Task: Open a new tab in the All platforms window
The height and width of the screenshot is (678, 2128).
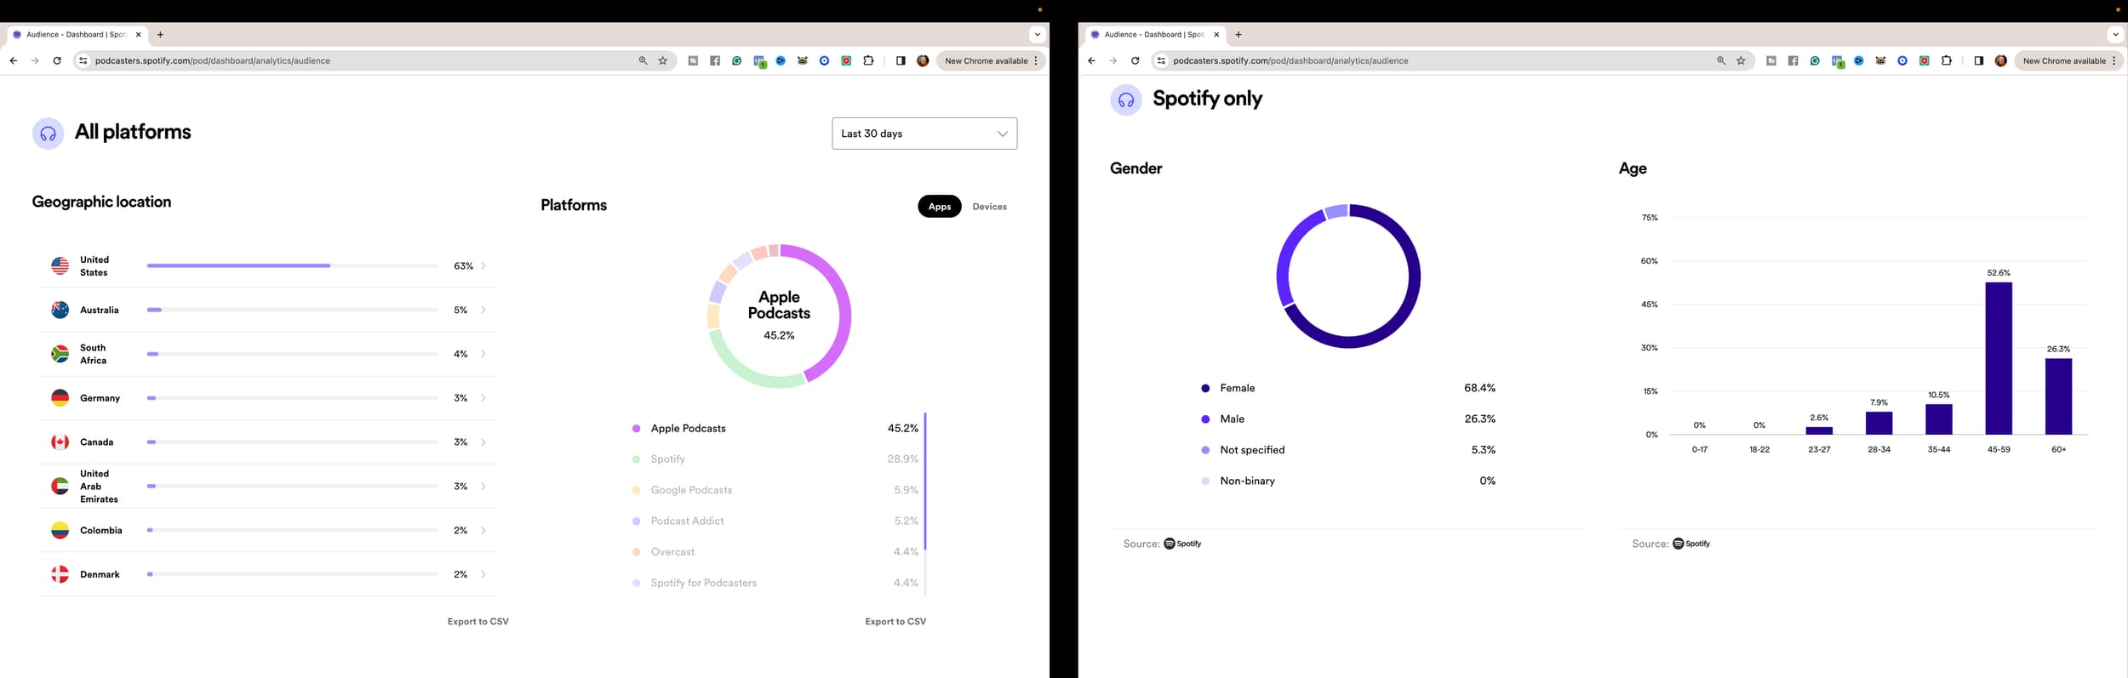Action: (160, 35)
